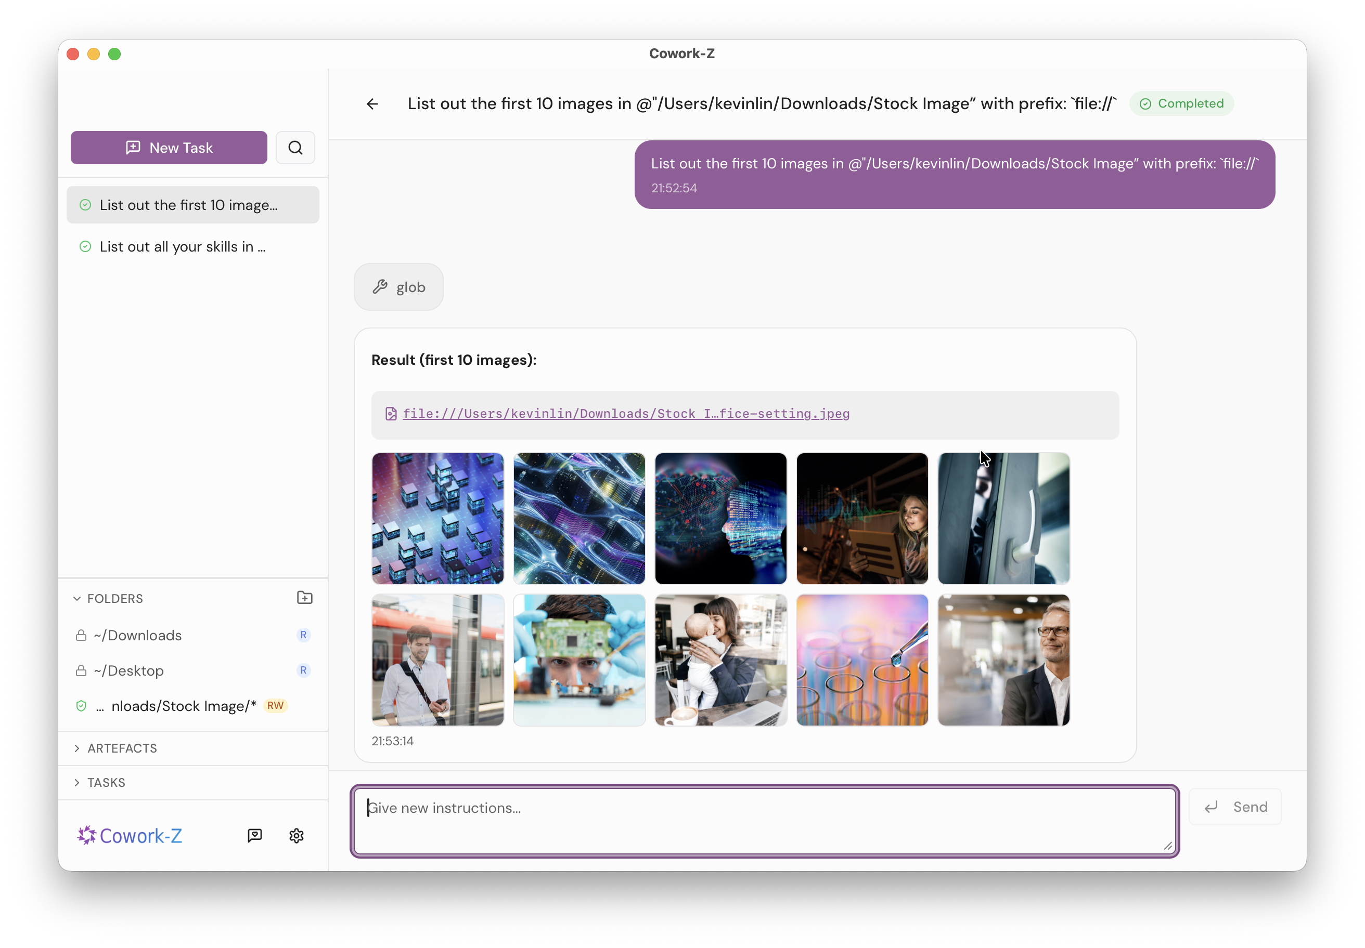Click the mother and baby photo thumbnail
Image resolution: width=1365 pixels, height=948 pixels.
[x=720, y=660]
